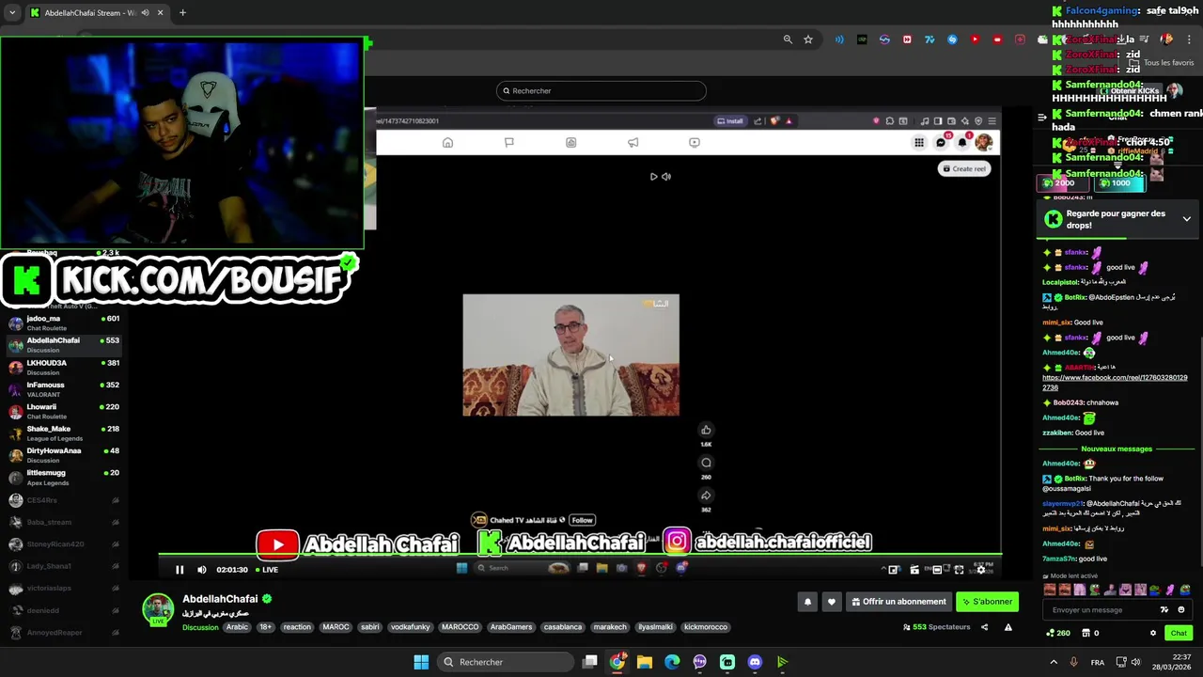Follow Chahed TV channel

tap(583, 520)
